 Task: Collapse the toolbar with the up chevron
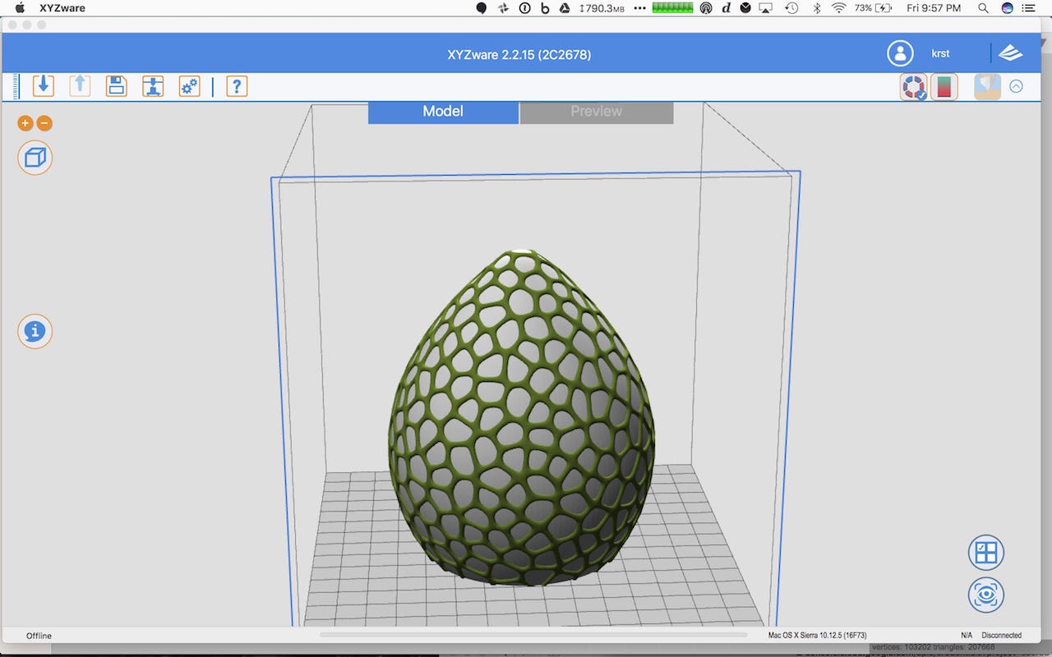1016,86
